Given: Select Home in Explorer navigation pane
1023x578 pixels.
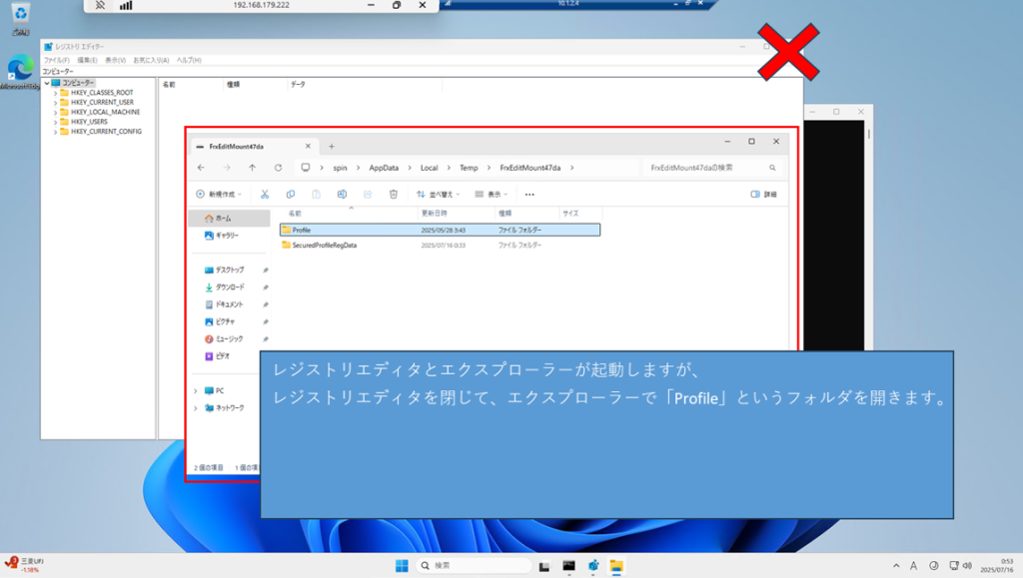Looking at the screenshot, I should click(229, 219).
